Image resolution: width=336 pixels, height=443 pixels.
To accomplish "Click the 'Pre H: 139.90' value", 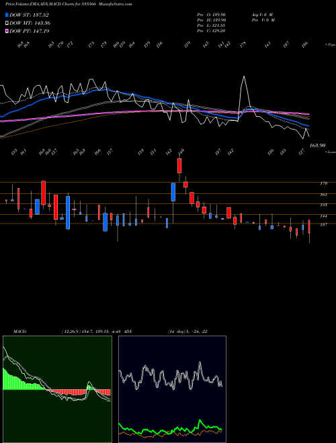I will tap(211, 20).
